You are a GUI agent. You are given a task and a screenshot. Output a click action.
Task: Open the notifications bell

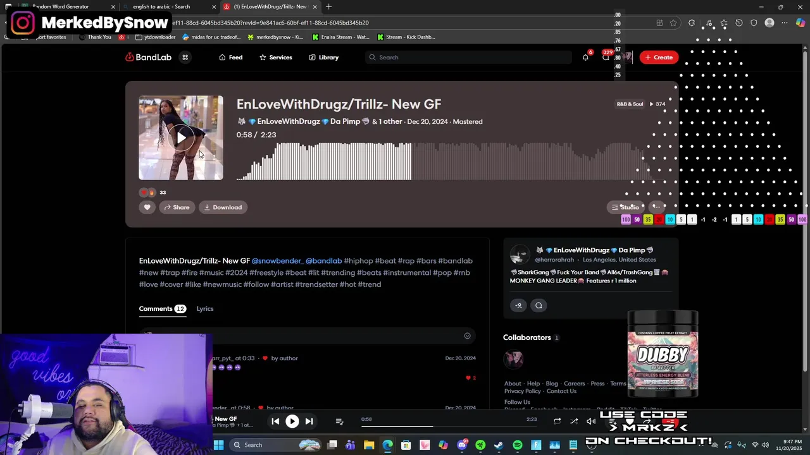click(585, 57)
